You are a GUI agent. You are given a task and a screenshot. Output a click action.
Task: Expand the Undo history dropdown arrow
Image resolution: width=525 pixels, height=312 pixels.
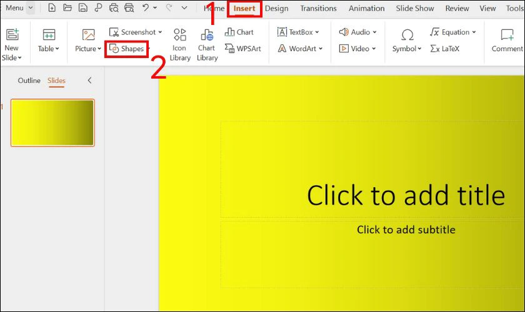(155, 7)
